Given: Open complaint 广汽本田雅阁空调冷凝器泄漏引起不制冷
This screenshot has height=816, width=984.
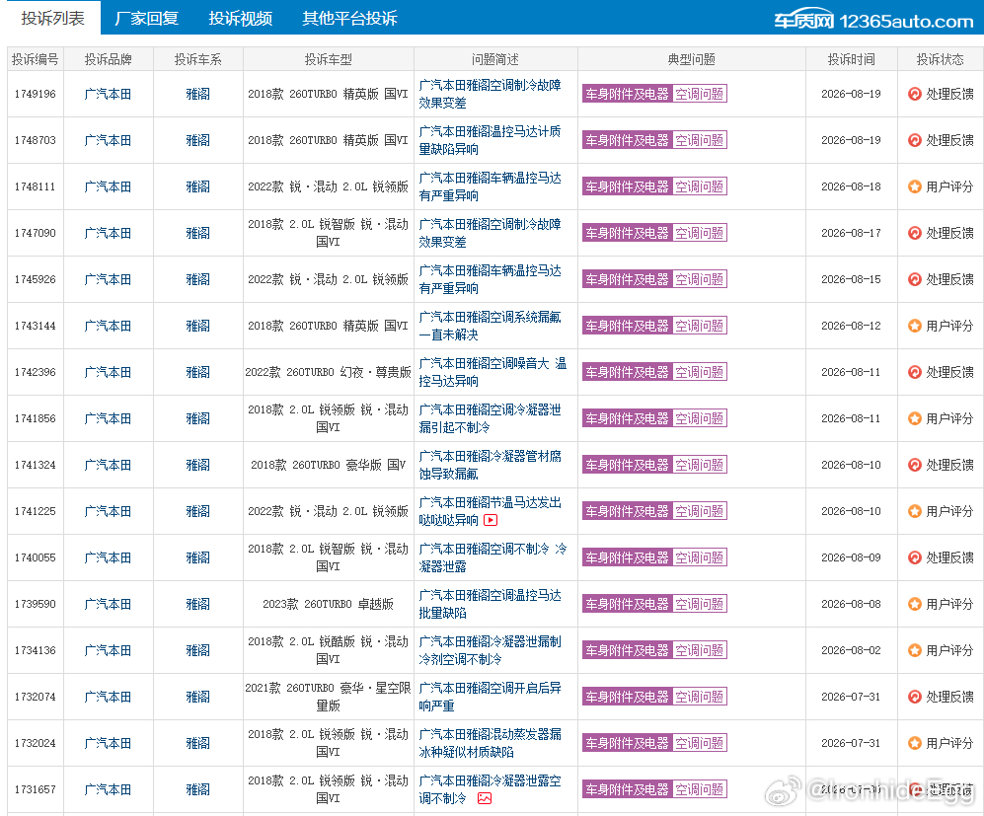Looking at the screenshot, I should (491, 419).
